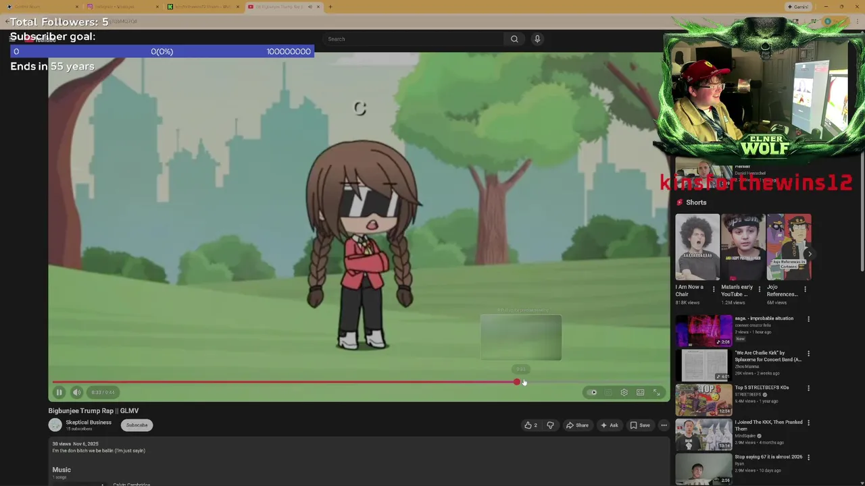Viewport: 865px width, 486px height.
Task: Open 'Stop saying 67 it is almost 2026' title
Action: tap(768, 457)
